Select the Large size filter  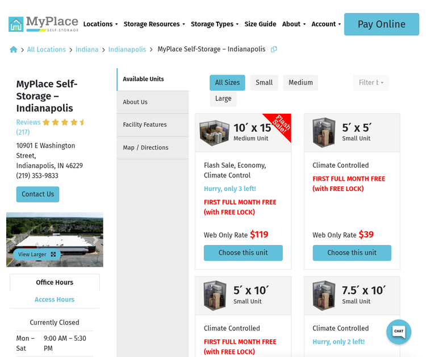point(223,98)
